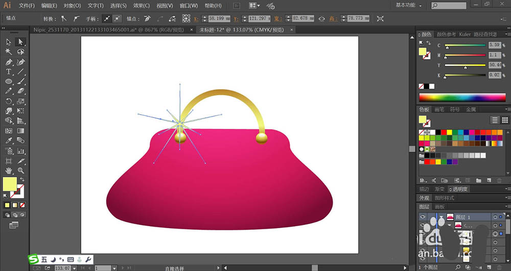Switch swatches panel to thumbnail grid view
Image resolution: width=511 pixels, height=271 pixels.
(505, 120)
